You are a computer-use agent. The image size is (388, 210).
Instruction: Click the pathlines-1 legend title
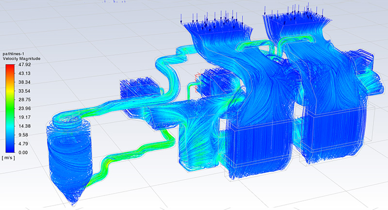click(14, 54)
